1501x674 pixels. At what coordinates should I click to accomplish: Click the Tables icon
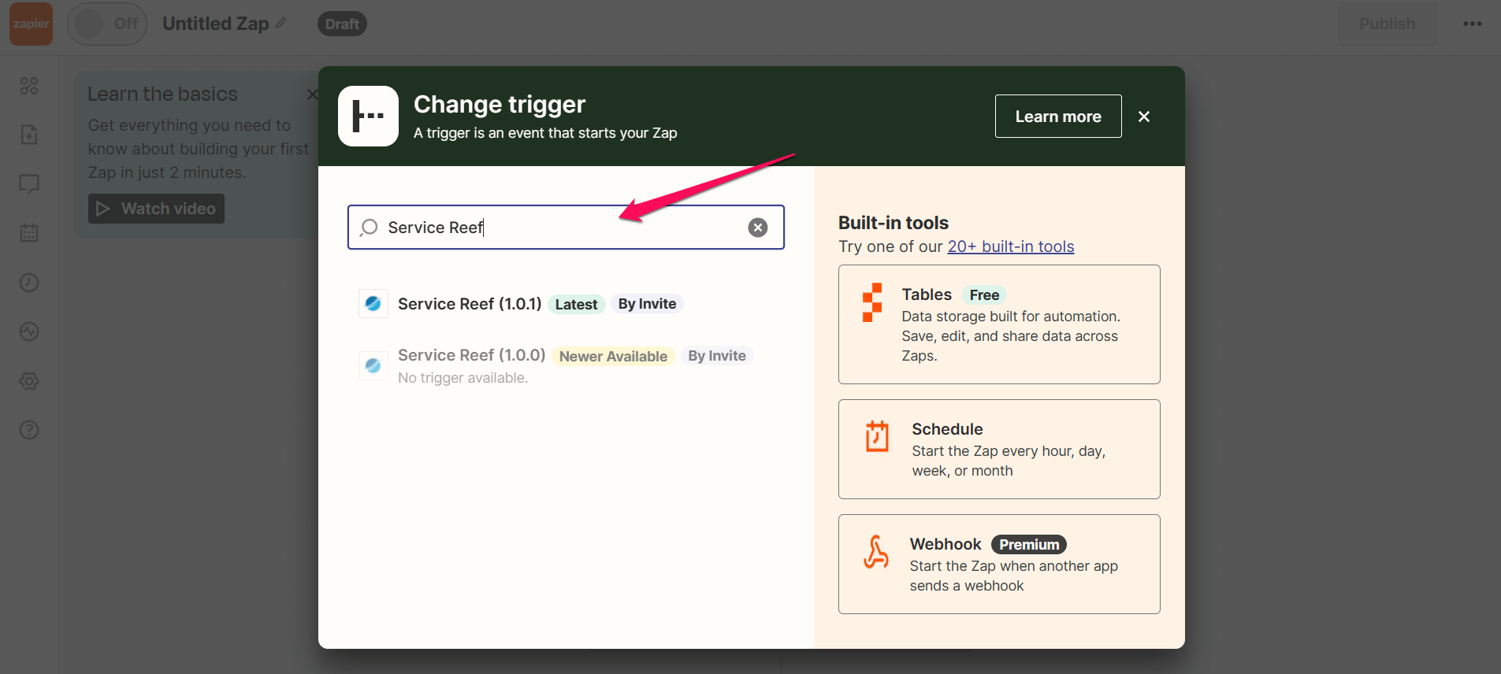[x=872, y=302]
